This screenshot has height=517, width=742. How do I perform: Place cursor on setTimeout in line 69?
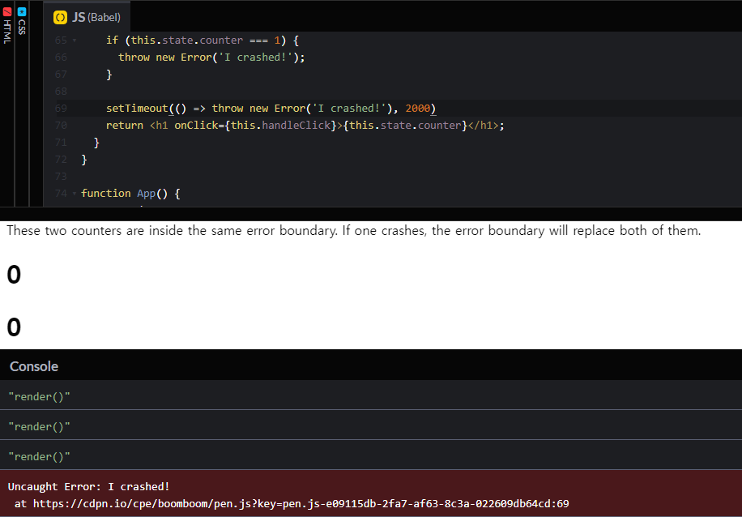click(x=137, y=109)
